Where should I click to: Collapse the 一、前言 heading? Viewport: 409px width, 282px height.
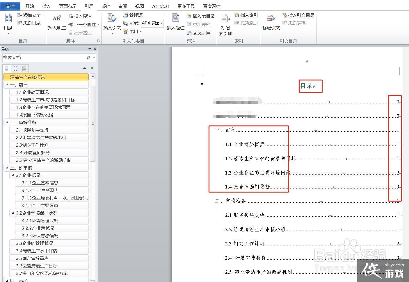7,85
